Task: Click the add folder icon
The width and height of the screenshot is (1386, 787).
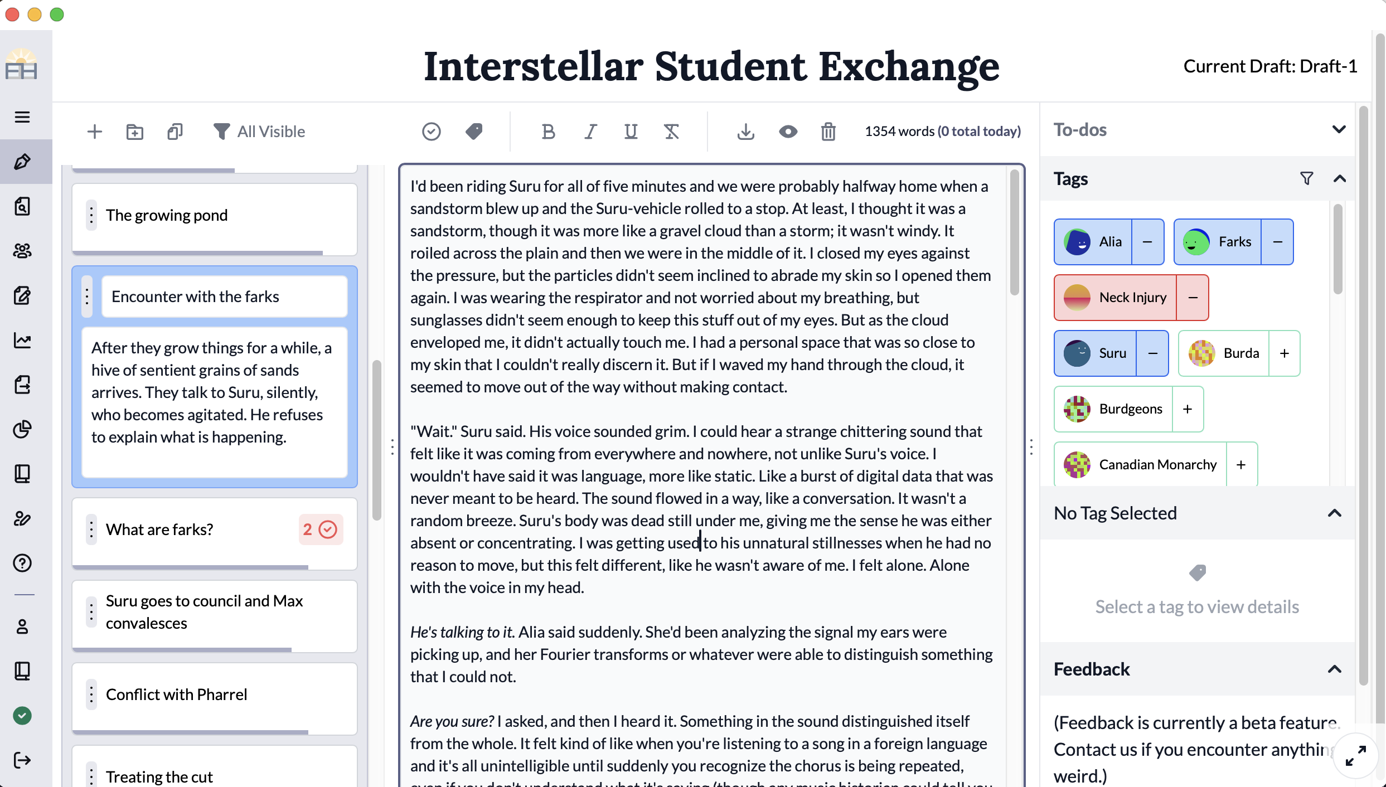Action: point(135,132)
